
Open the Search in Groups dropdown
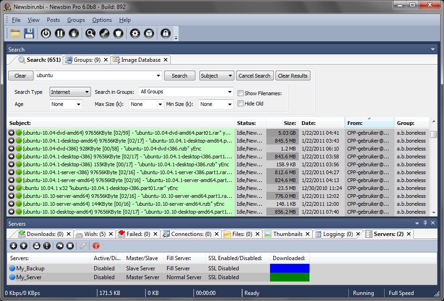pos(186,92)
